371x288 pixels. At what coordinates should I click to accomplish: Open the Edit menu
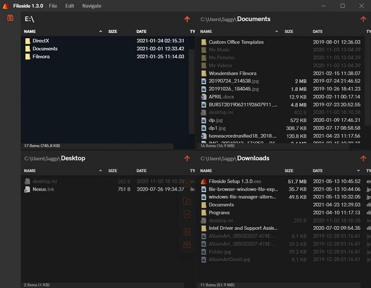[69, 6]
